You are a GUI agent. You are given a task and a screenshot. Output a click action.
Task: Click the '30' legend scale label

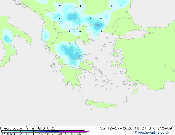60,134
